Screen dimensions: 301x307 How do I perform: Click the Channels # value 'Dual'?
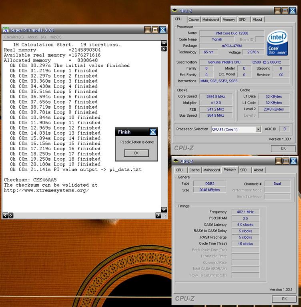click(x=277, y=183)
